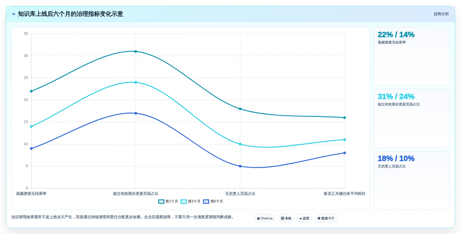Screen dimensions: 461x234
Task: Click the 数据卡片 tag pill
Action: click(x=326, y=219)
